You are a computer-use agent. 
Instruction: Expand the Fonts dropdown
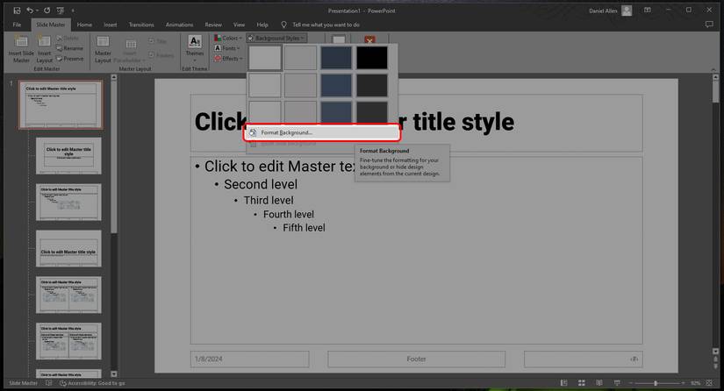pos(227,48)
